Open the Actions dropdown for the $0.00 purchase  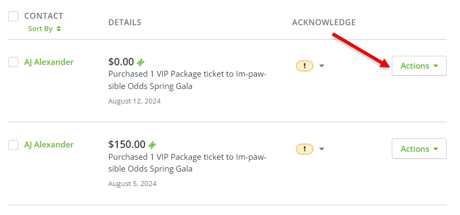point(419,66)
